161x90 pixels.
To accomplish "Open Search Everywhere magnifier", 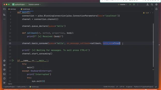I will [152, 4].
